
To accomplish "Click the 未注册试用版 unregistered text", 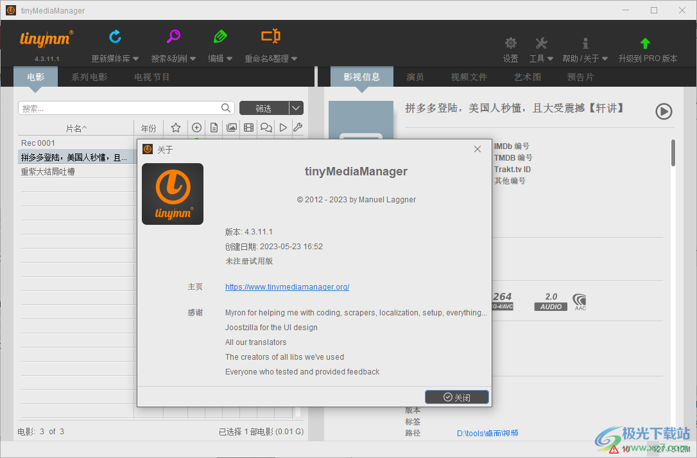I will pyautogui.click(x=249, y=261).
